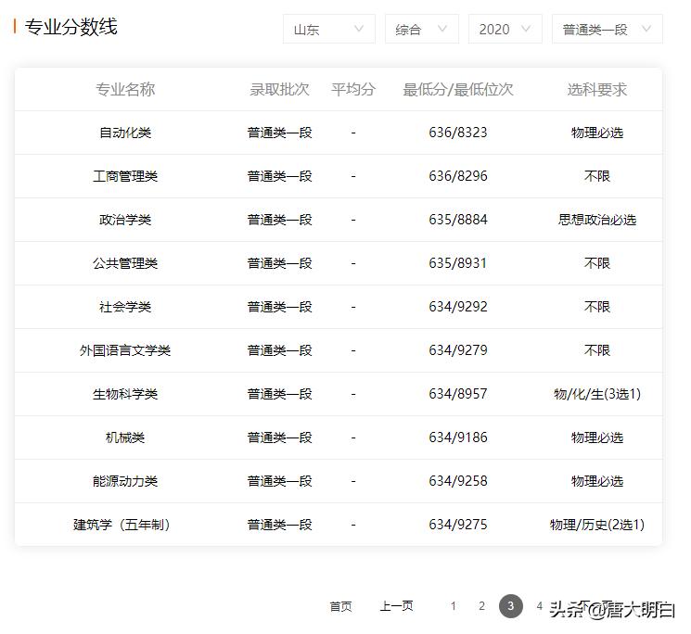Click 物理/历史(2选1) requirement cell
691x634 pixels.
pyautogui.click(x=597, y=525)
